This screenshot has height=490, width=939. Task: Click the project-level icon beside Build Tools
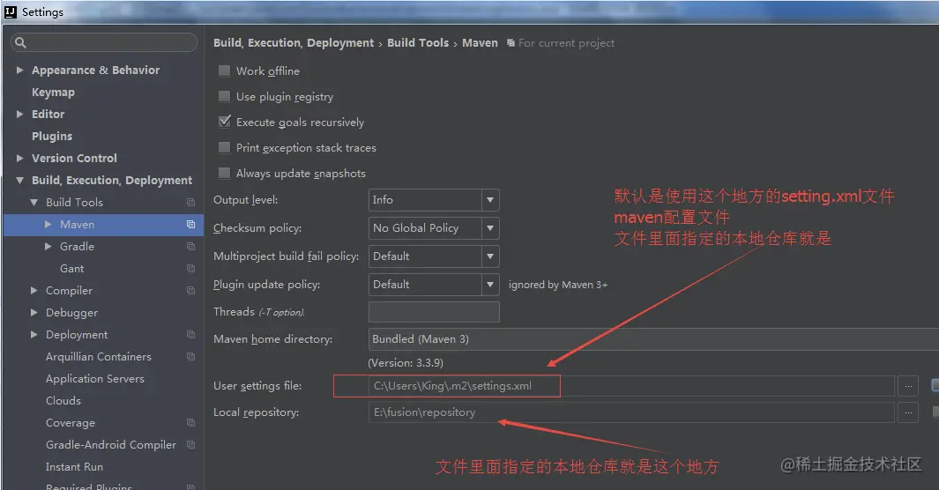tap(190, 202)
